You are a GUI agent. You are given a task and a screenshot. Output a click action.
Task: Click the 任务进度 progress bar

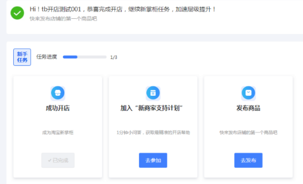pyautogui.click(x=84, y=57)
